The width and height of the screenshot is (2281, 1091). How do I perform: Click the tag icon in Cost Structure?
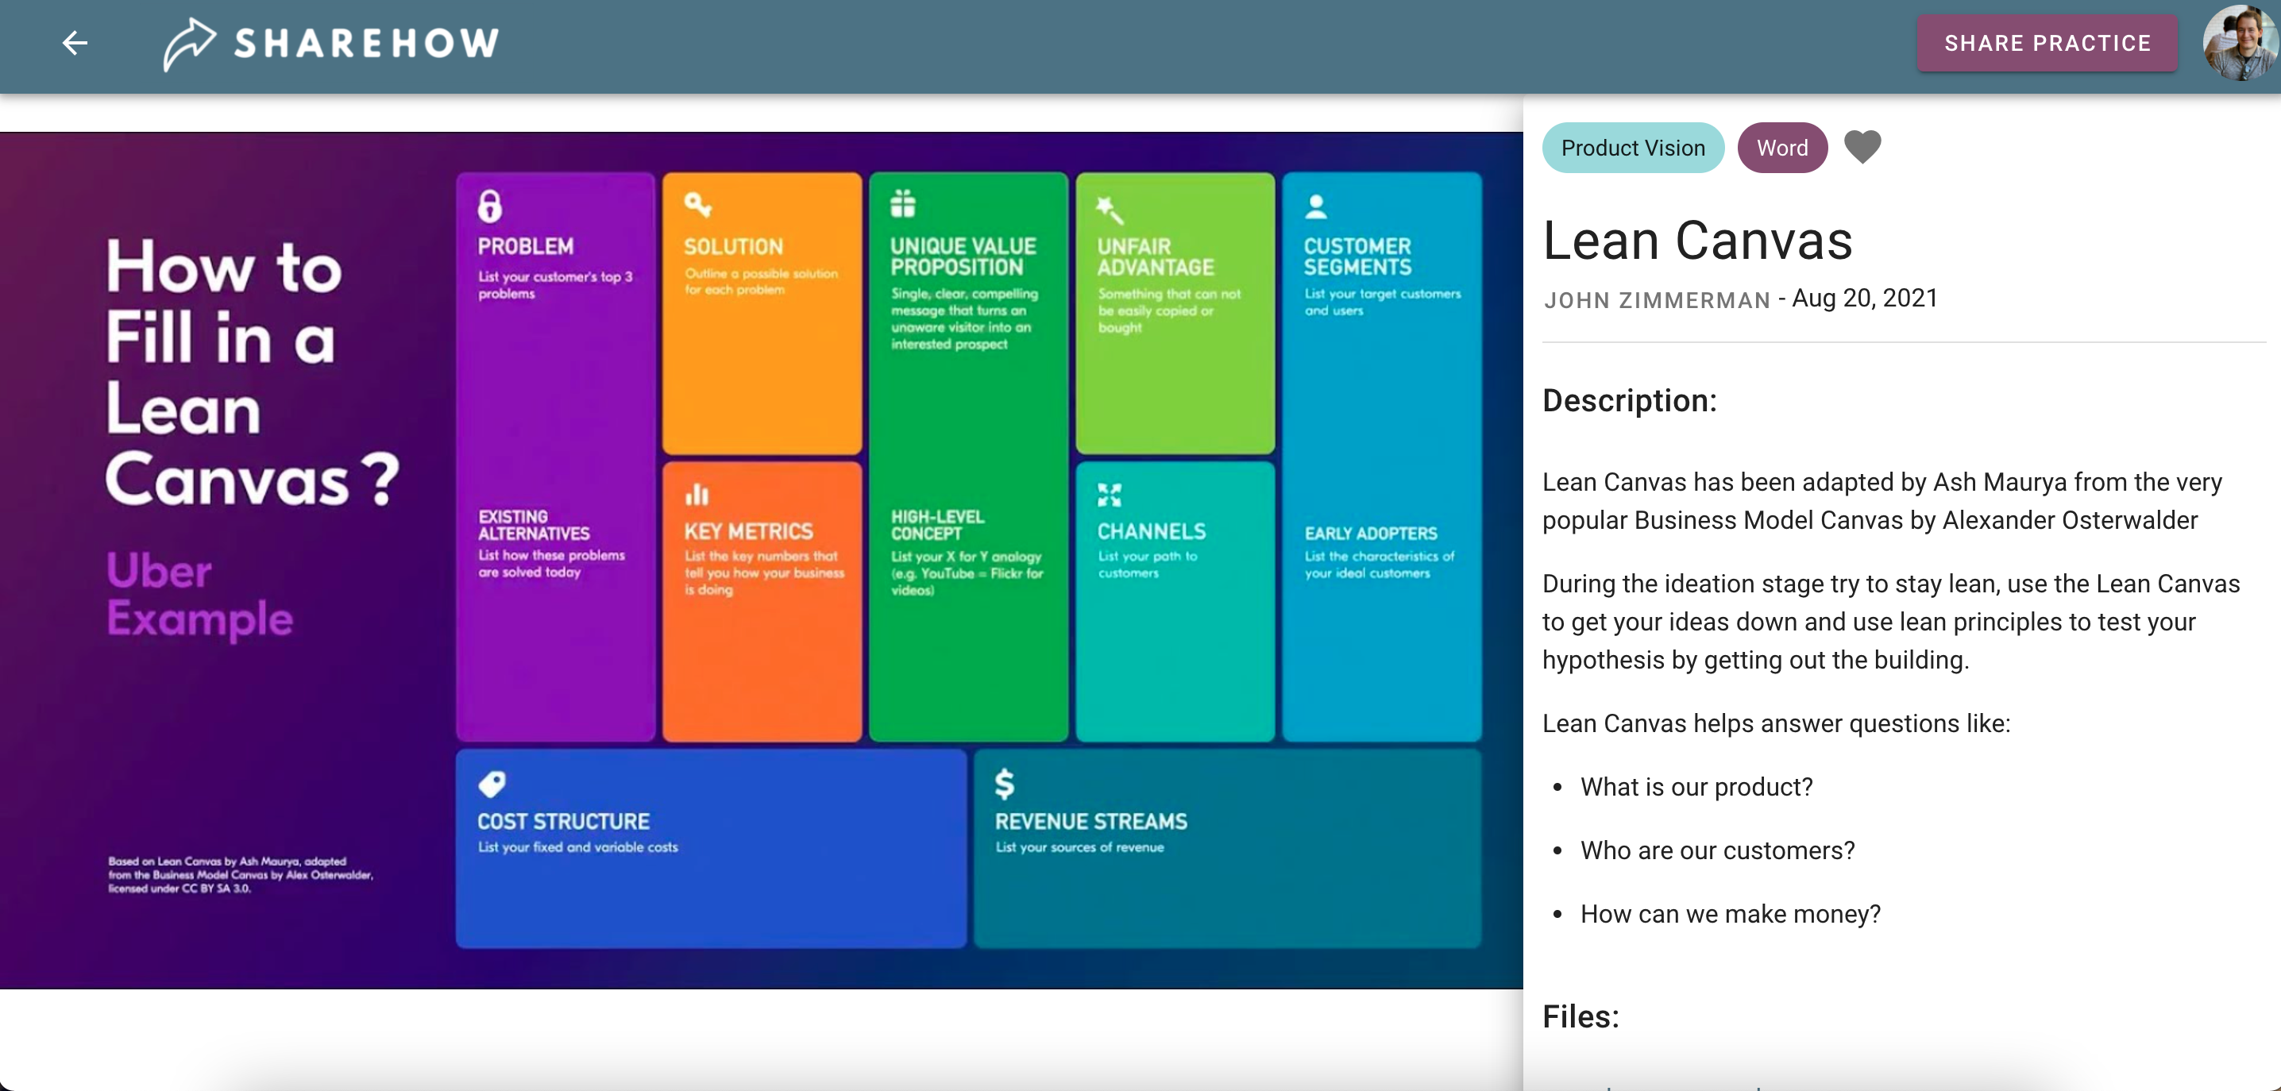[492, 783]
